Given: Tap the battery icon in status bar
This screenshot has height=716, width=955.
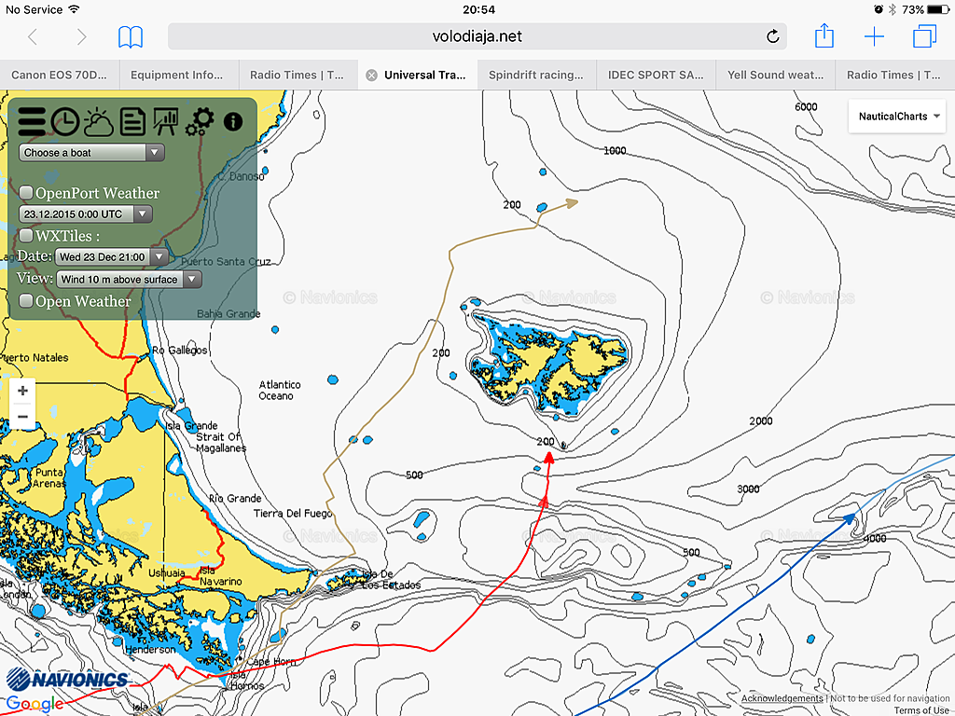Looking at the screenshot, I should pos(938,9).
